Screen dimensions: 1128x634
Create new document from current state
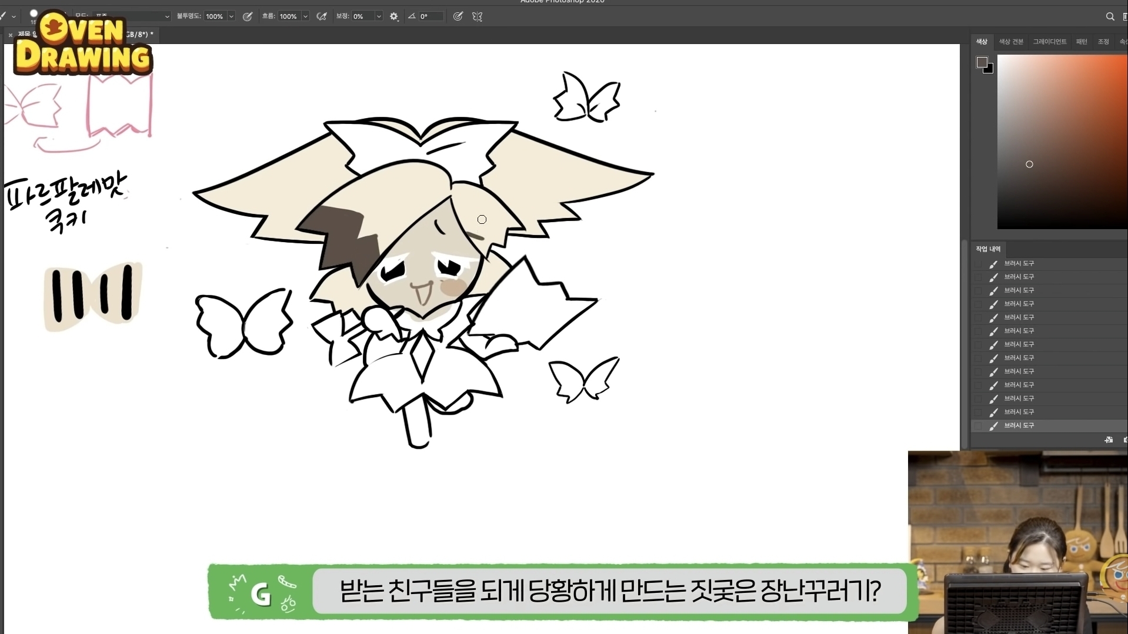[x=1109, y=440]
